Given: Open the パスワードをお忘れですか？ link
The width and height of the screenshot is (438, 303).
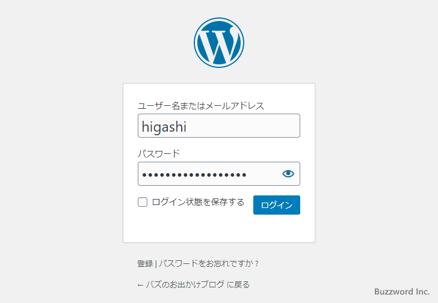Looking at the screenshot, I should [209, 263].
